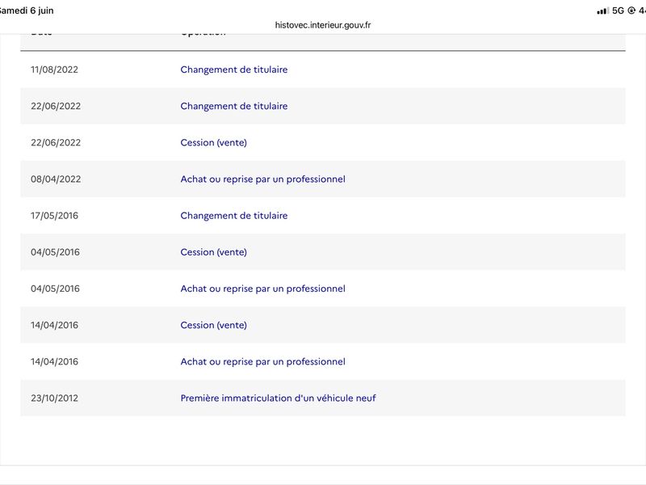Screen dimensions: 646x485
Task: Tap the orientation lock status icon
Action: click(631, 11)
